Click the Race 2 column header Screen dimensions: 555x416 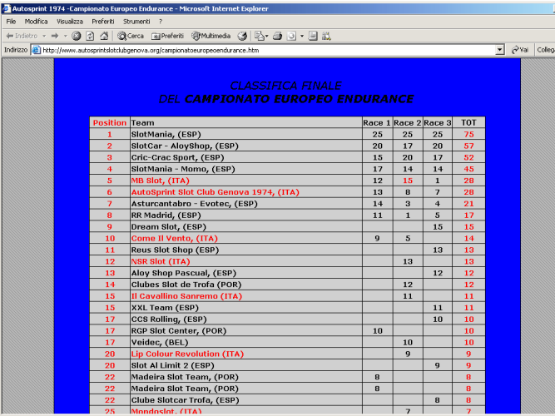pos(407,122)
